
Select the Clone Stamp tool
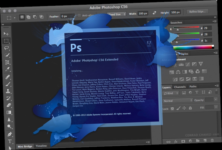coord(8,91)
